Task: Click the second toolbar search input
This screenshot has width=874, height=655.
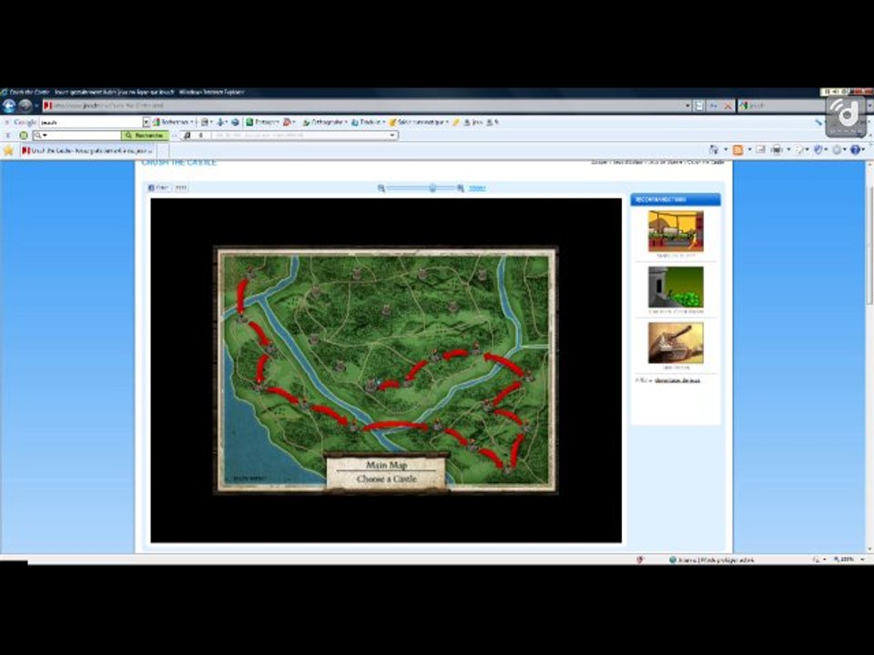Action: click(76, 136)
